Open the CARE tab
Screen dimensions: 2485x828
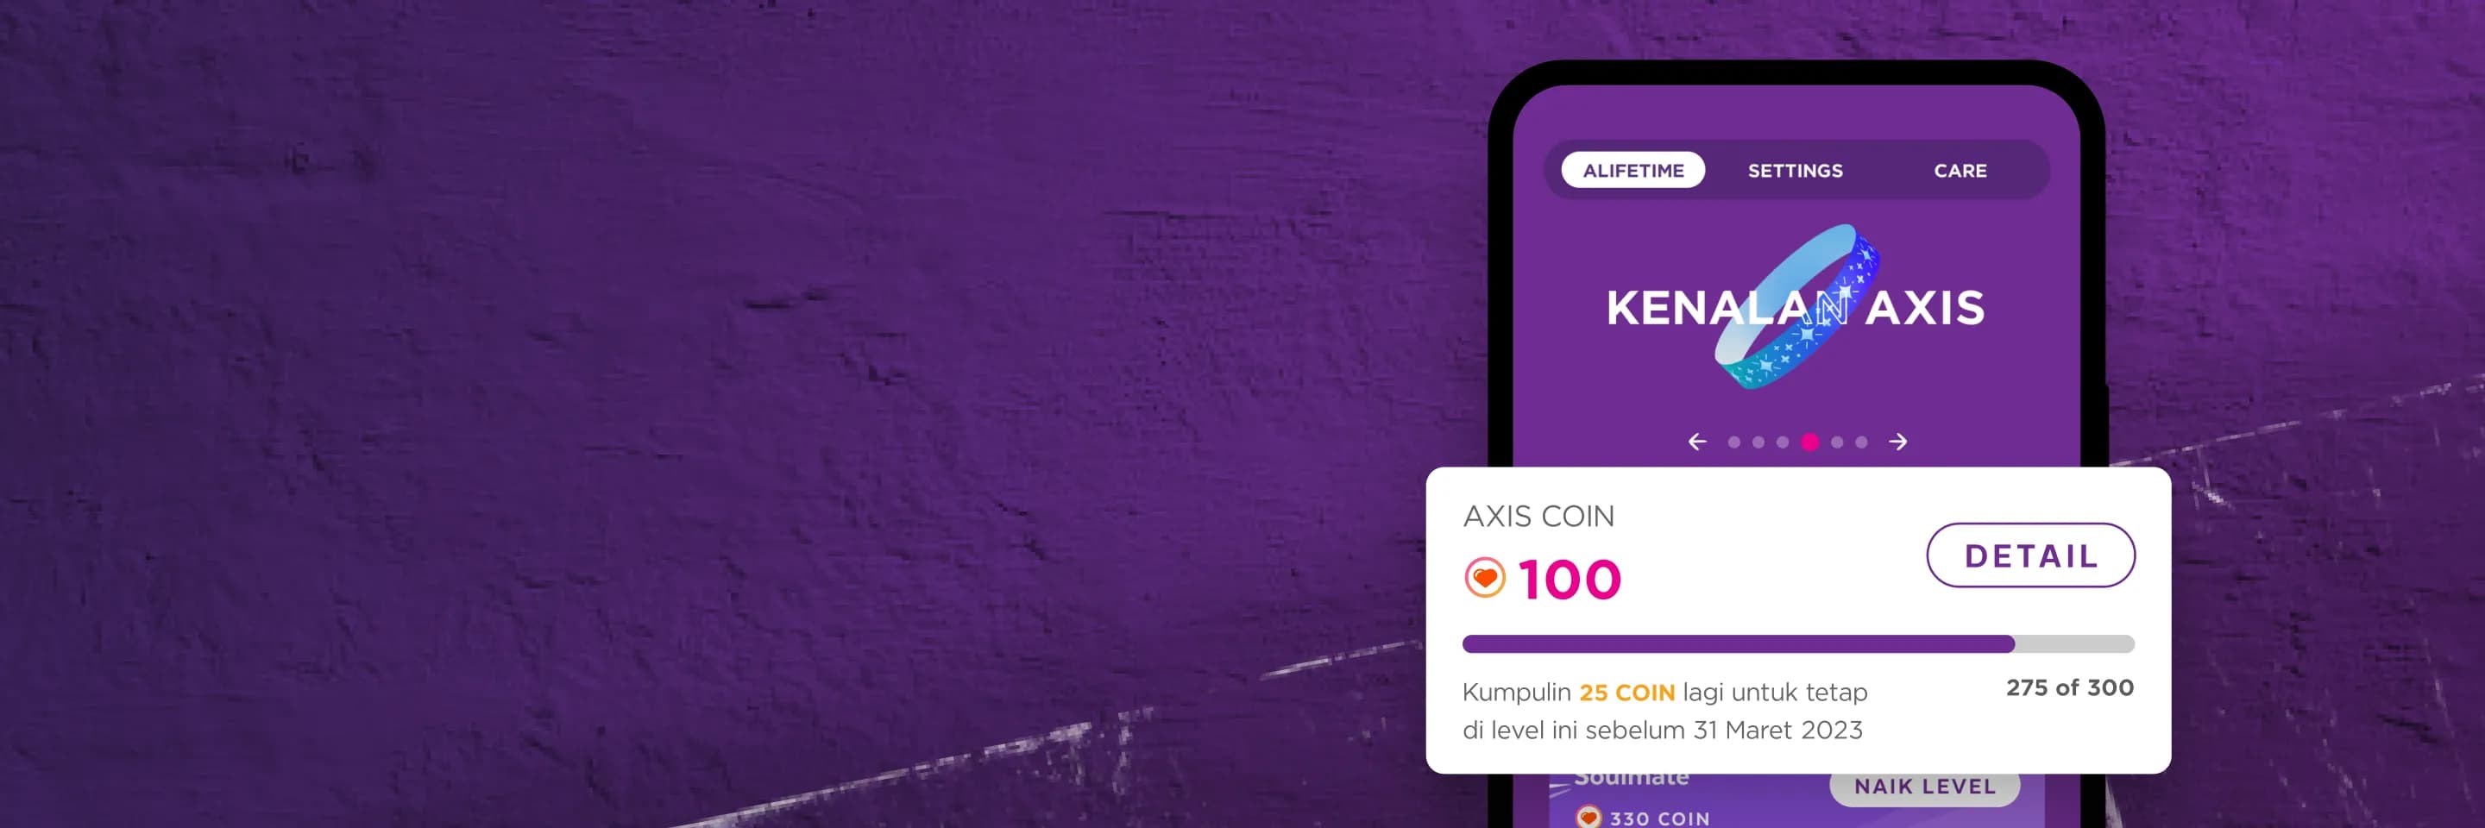(x=1960, y=171)
